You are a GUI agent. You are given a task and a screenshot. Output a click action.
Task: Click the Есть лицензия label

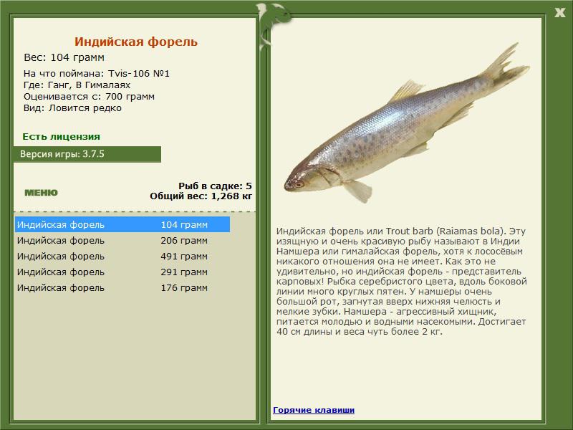pos(61,136)
